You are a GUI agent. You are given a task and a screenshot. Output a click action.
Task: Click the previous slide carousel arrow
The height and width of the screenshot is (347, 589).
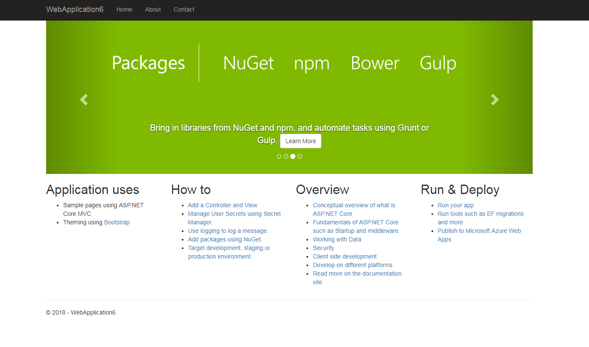(x=84, y=100)
